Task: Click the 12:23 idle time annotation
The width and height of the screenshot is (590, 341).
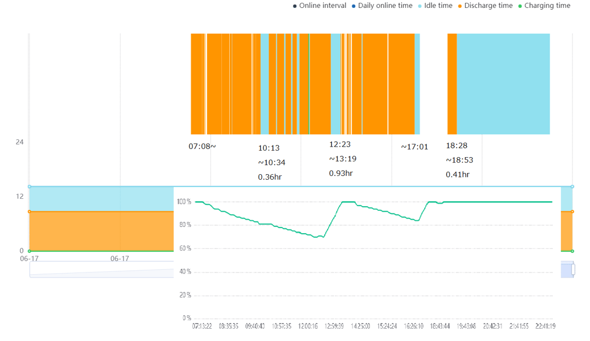Action: tap(340, 144)
